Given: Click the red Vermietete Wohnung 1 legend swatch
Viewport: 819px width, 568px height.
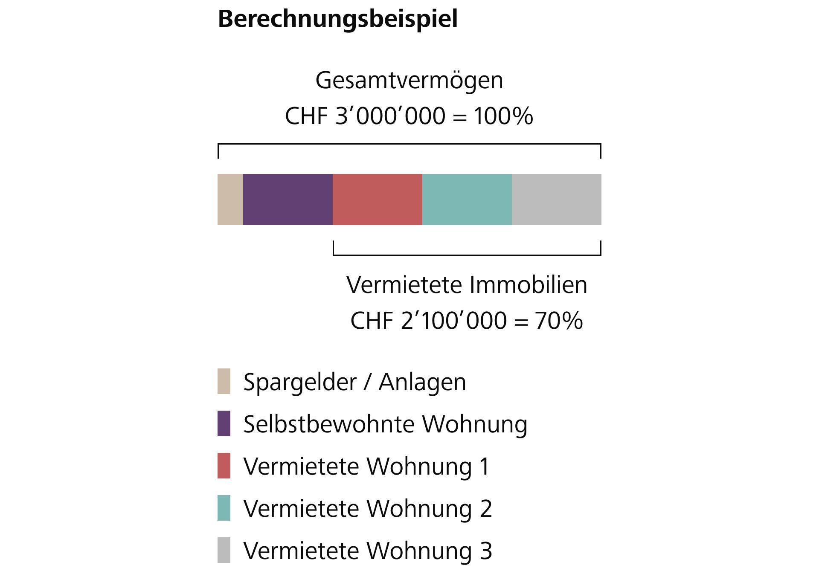Looking at the screenshot, I should tap(224, 466).
